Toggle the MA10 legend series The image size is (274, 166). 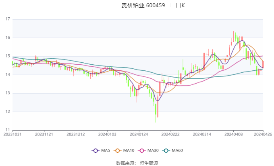124,150
